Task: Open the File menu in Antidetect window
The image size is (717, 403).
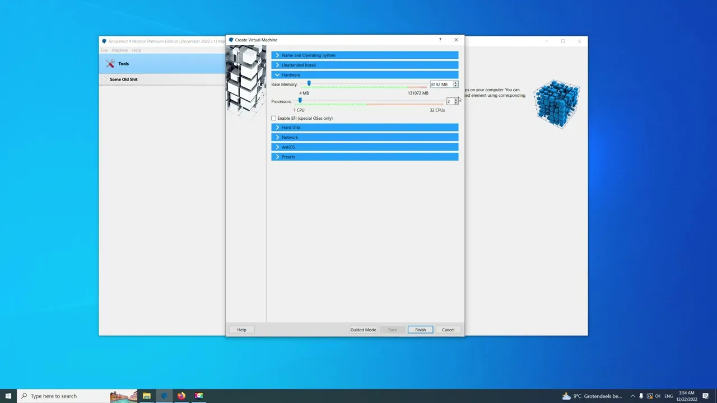Action: [104, 50]
